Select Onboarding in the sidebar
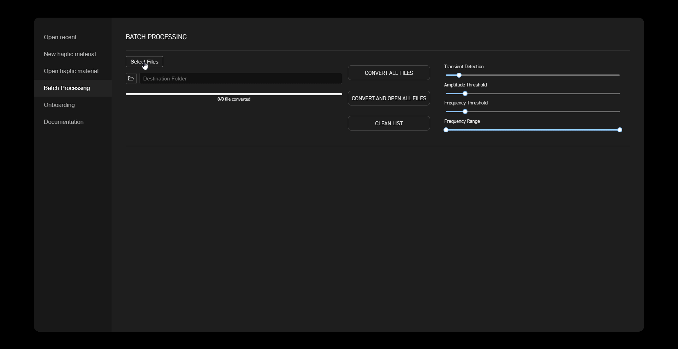This screenshot has height=349, width=678. (x=59, y=105)
